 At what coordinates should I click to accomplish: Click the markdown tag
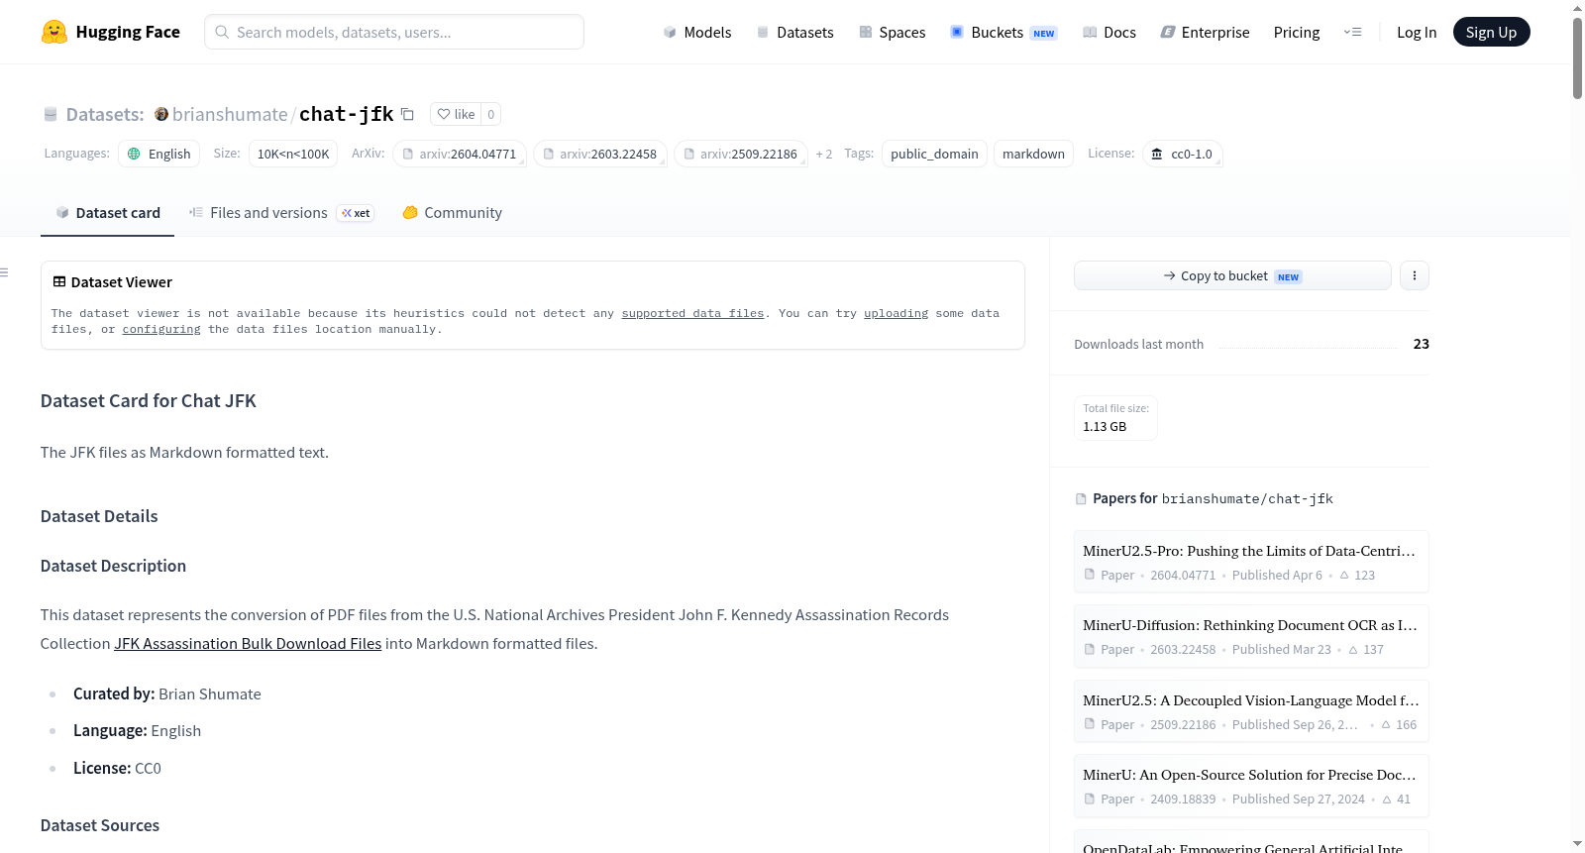pos(1033,154)
